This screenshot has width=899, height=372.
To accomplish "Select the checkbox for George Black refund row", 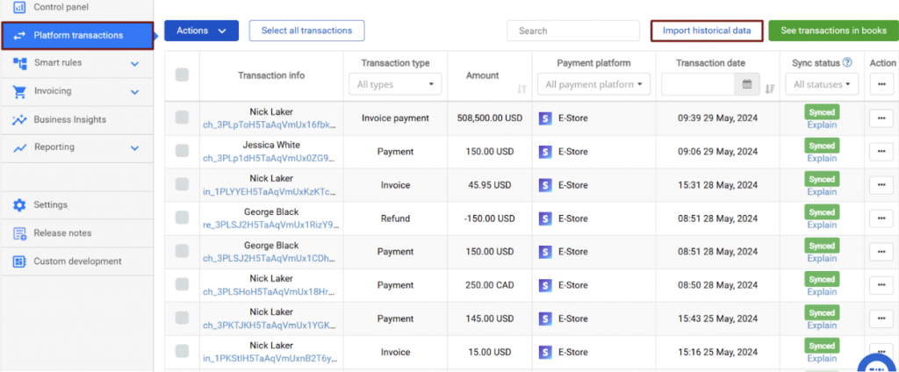I will pos(182,218).
